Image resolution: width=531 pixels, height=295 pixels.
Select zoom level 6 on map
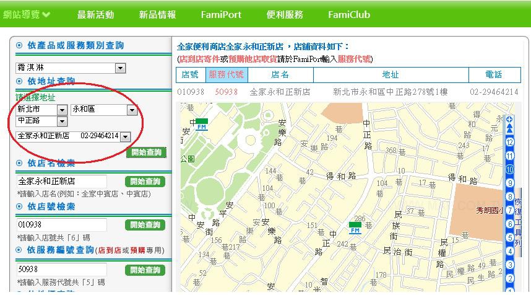pyautogui.click(x=510, y=224)
